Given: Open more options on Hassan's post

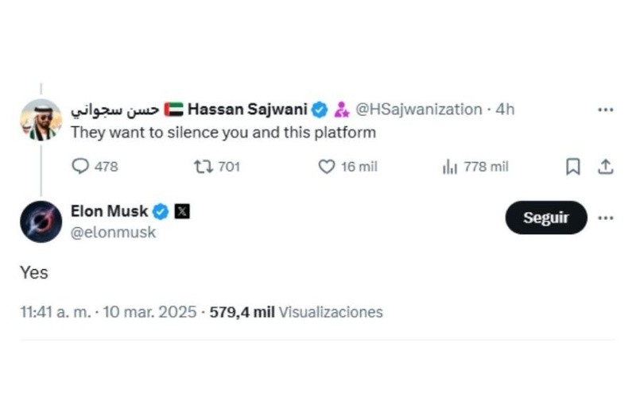Looking at the screenshot, I should [605, 110].
